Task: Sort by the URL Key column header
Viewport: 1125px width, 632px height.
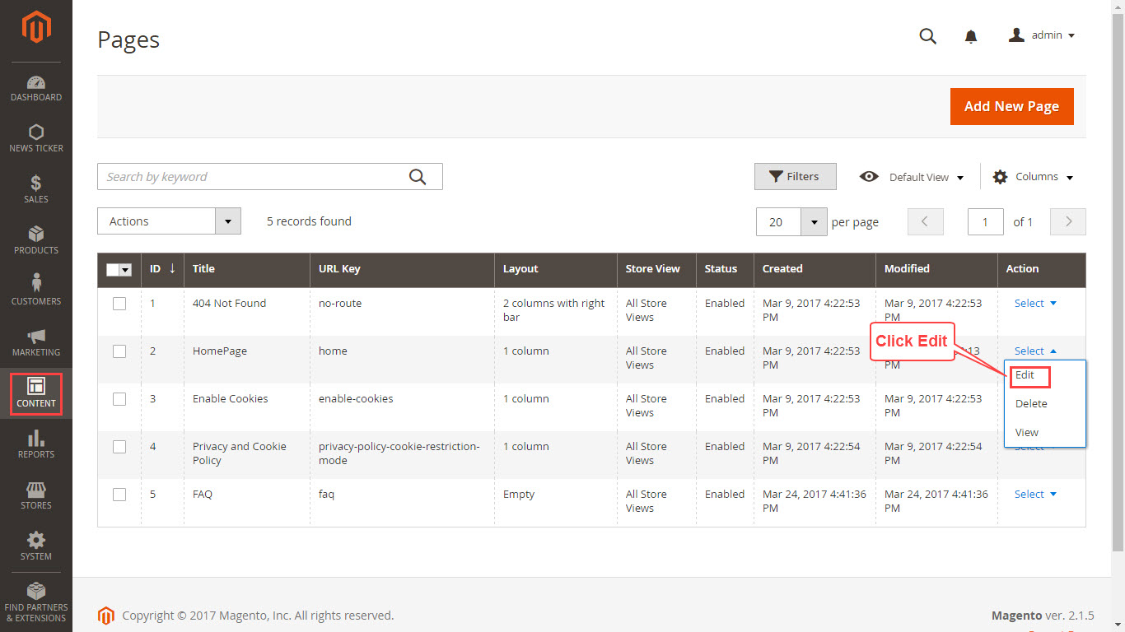Action: coord(403,269)
